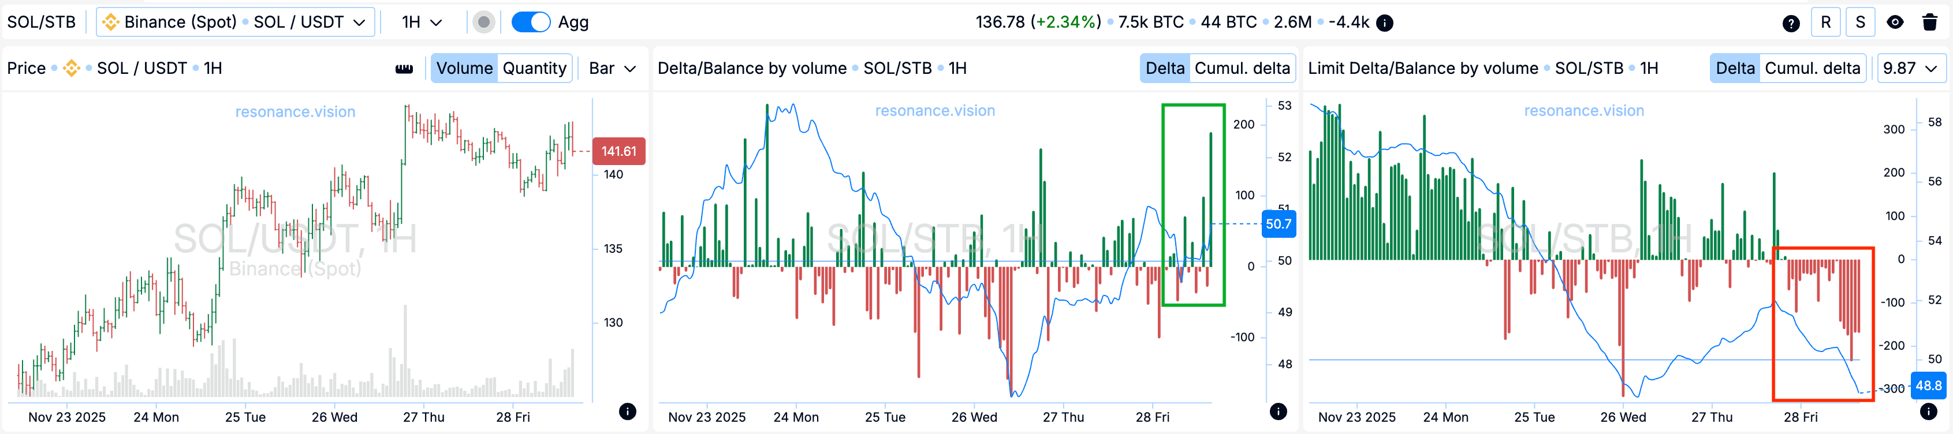The image size is (1953, 434).
Task: Expand the 1H timeframe dropdown
Action: [x=422, y=22]
